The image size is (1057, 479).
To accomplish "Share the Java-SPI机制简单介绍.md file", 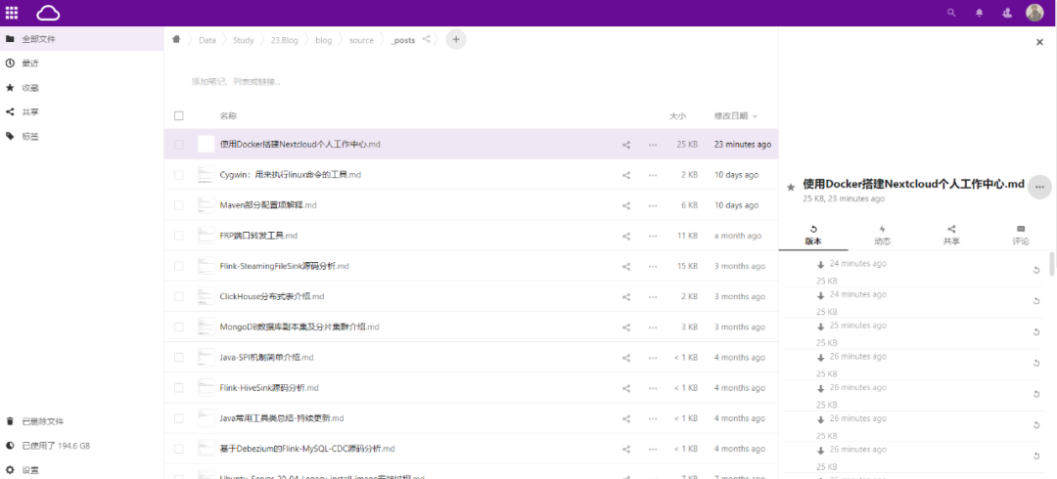I will 626,358.
